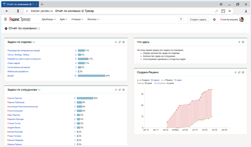
Task: Open settings of Создано-Решено widget
Action: point(243,72)
